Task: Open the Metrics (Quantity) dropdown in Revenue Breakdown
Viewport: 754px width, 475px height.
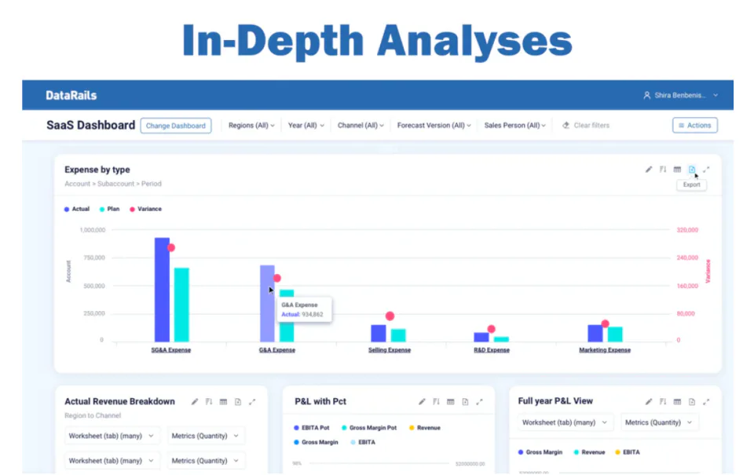Action: (x=206, y=435)
